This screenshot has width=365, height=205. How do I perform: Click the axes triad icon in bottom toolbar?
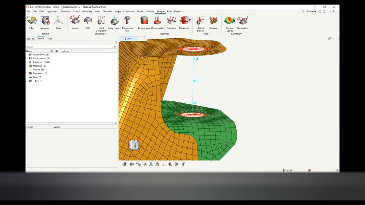[164, 164]
